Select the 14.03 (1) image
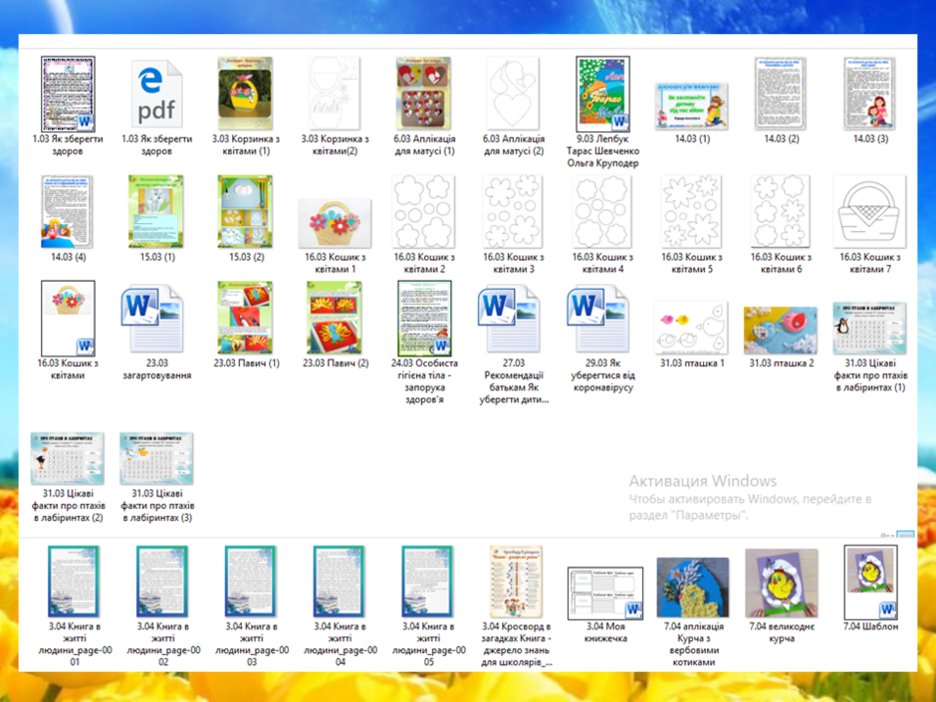 (692, 106)
